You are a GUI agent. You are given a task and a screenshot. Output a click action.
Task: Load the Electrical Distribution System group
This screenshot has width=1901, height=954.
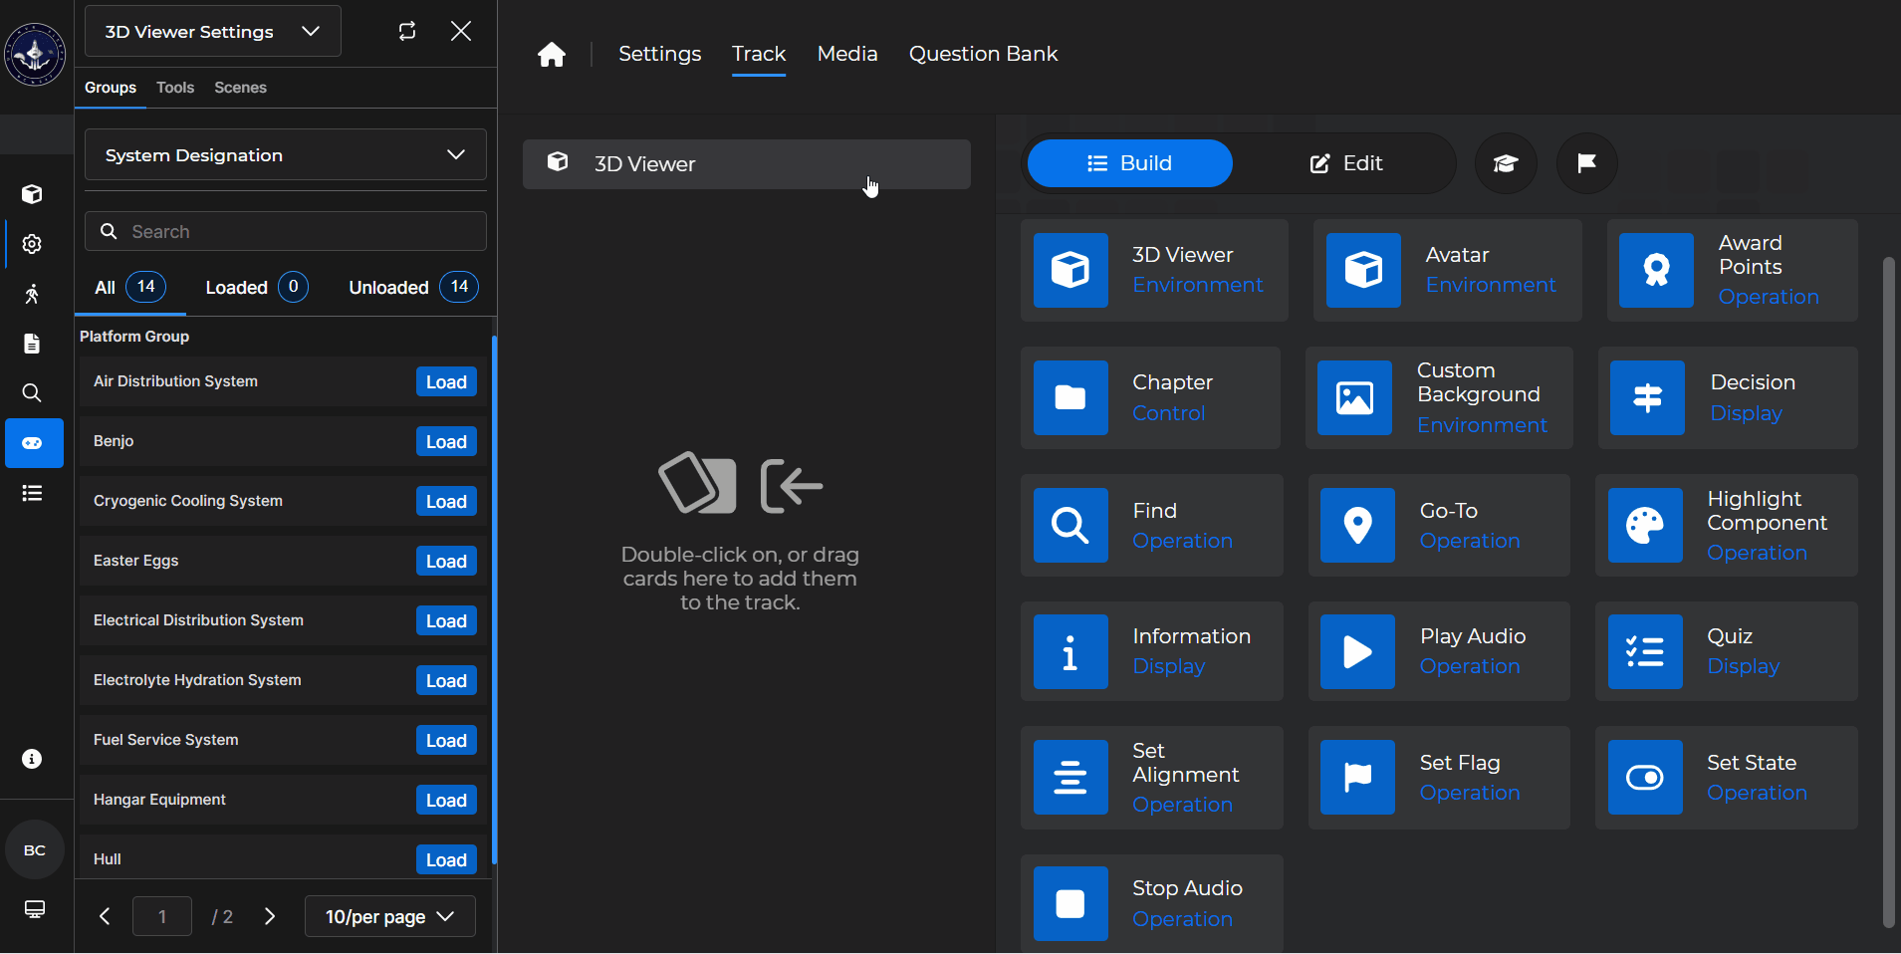[446, 621]
